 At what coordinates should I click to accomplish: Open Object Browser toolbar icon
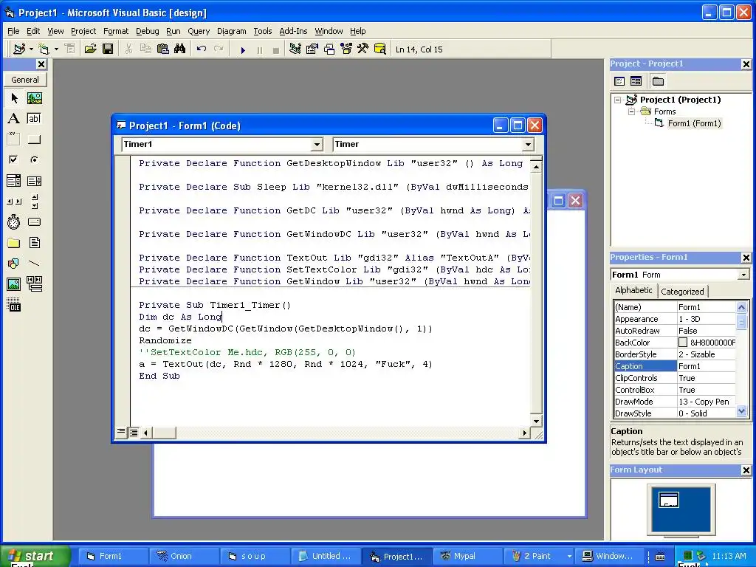(x=346, y=49)
